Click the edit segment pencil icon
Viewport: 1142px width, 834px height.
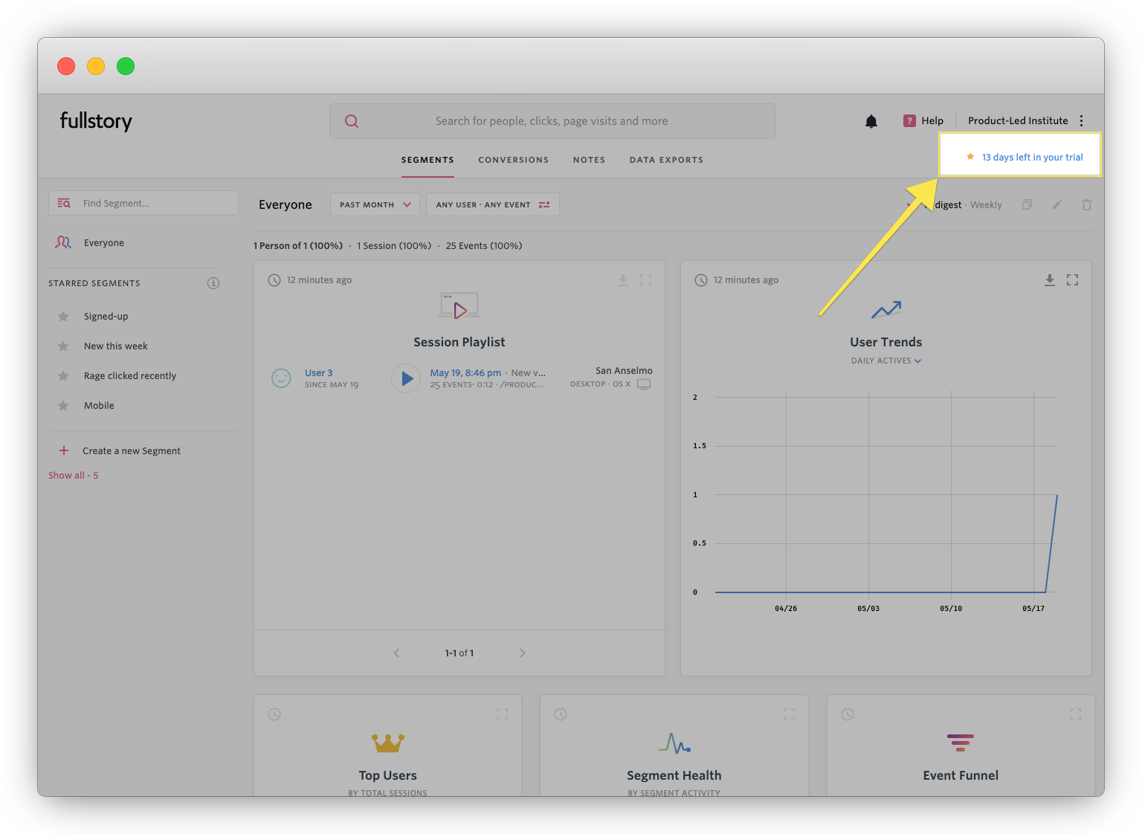(1056, 205)
